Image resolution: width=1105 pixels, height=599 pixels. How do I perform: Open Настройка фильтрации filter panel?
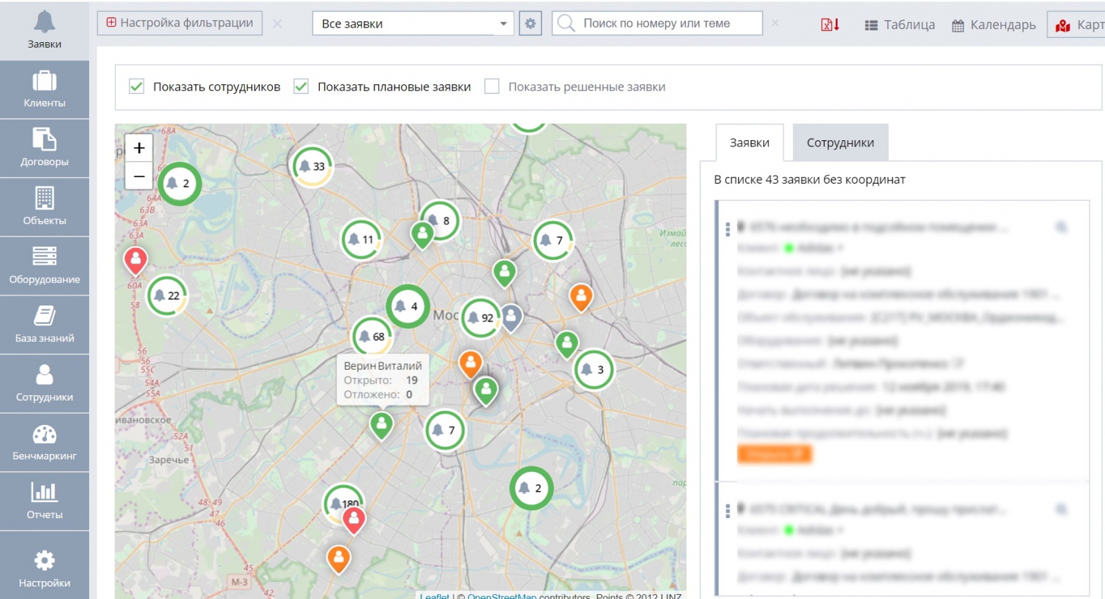point(180,23)
